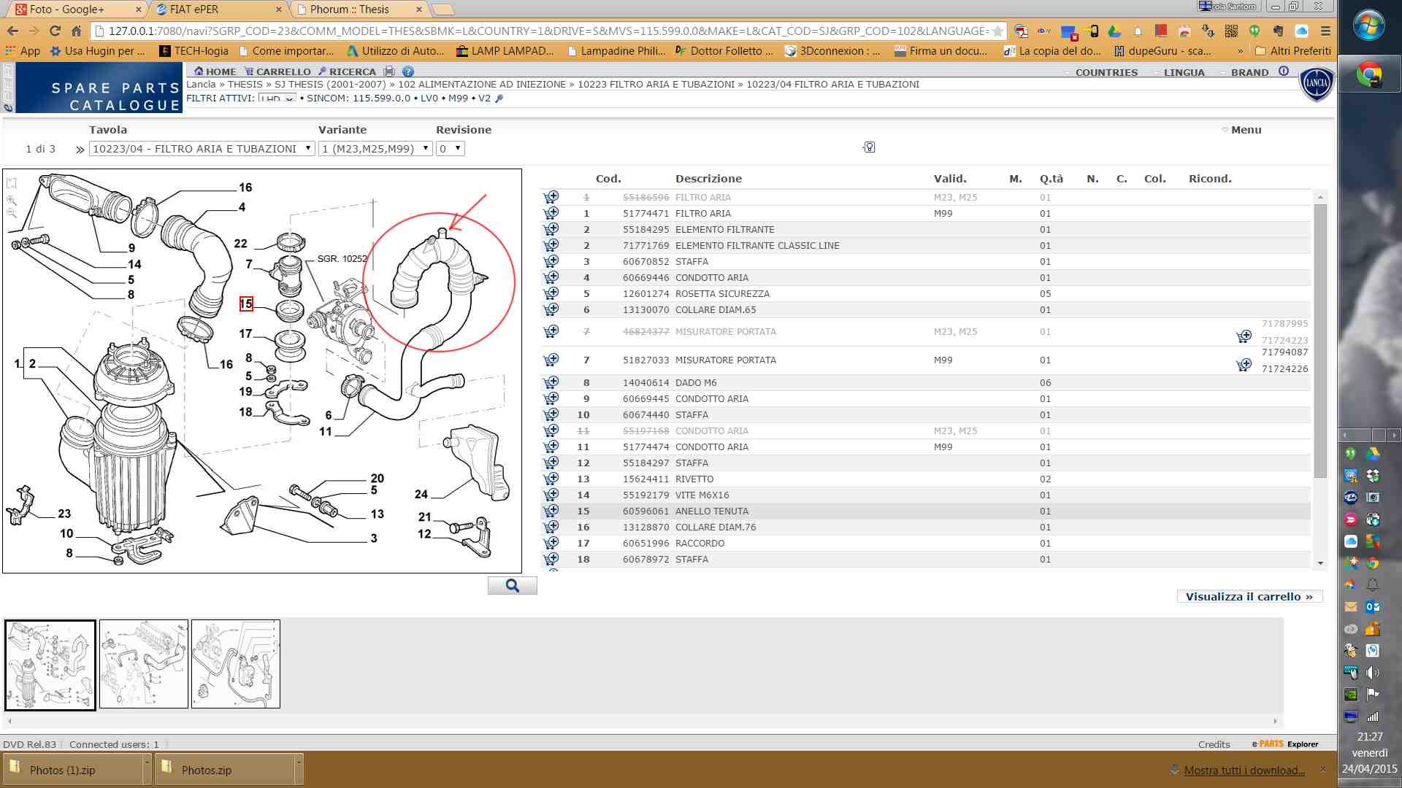Click volume speaker tray icon
1402x788 pixels.
[1373, 673]
